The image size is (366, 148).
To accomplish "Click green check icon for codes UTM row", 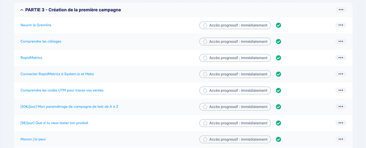I will [278, 90].
